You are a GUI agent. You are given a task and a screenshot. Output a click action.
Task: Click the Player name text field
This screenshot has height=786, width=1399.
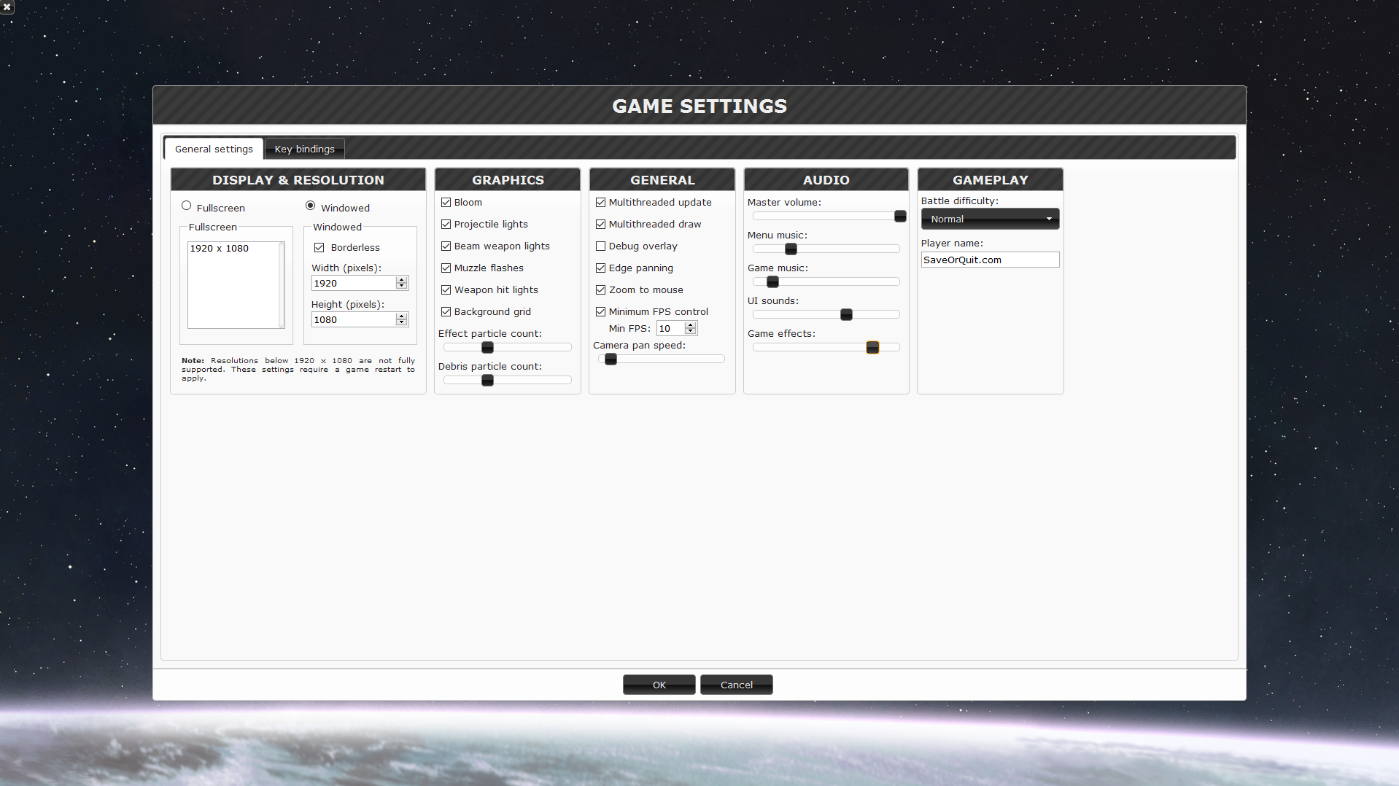coord(990,260)
